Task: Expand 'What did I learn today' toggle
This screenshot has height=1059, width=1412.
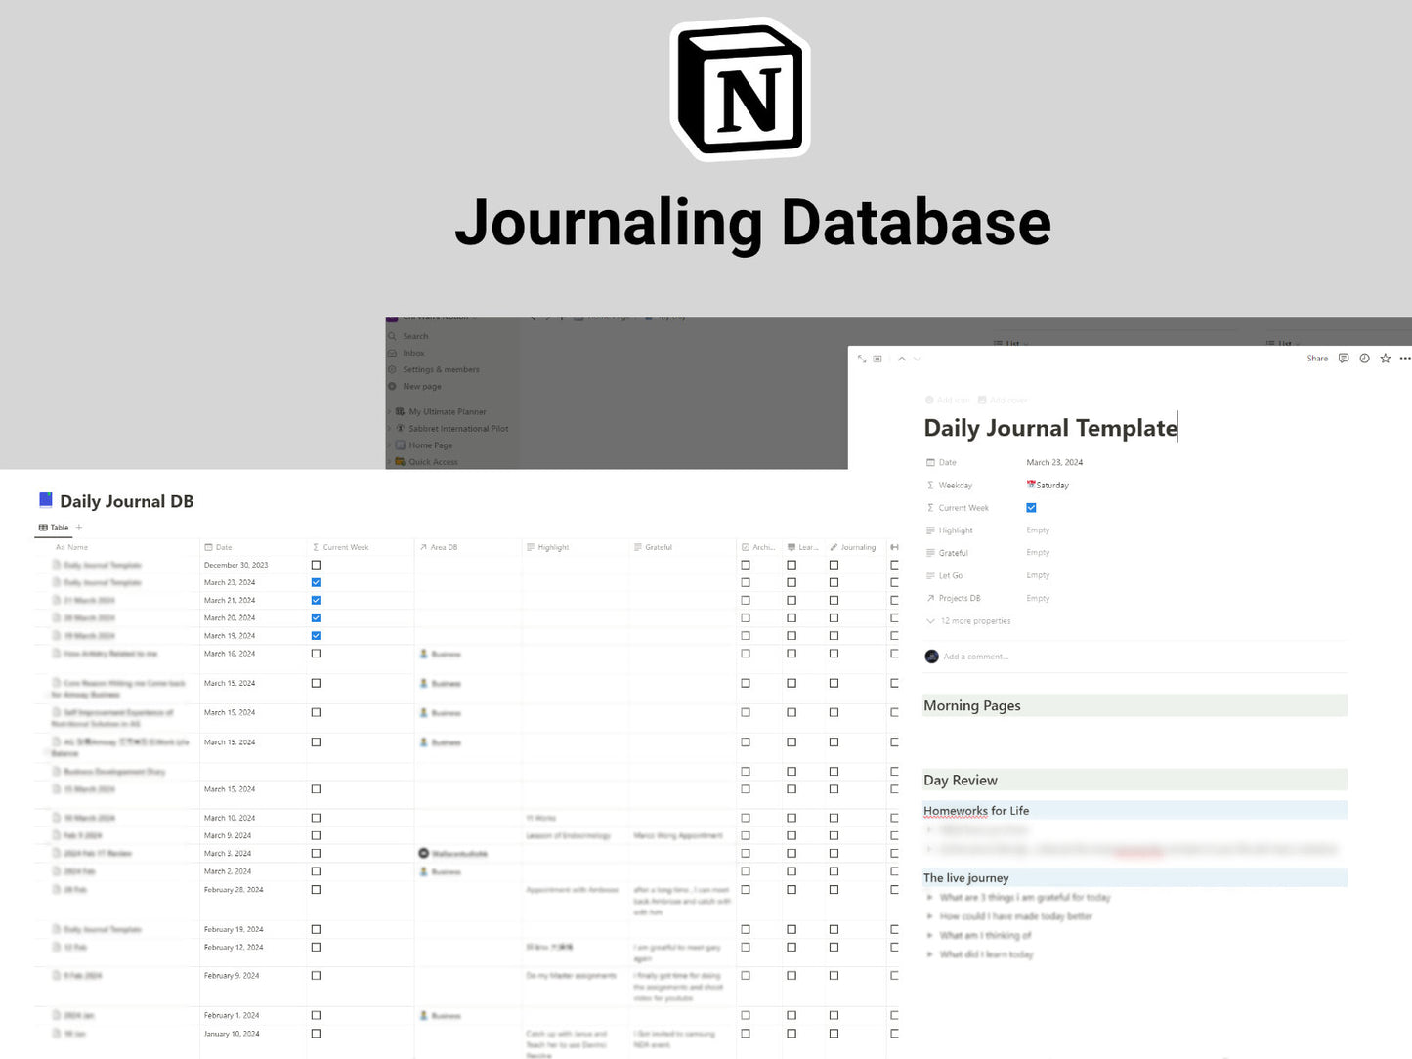Action: [x=930, y=954]
